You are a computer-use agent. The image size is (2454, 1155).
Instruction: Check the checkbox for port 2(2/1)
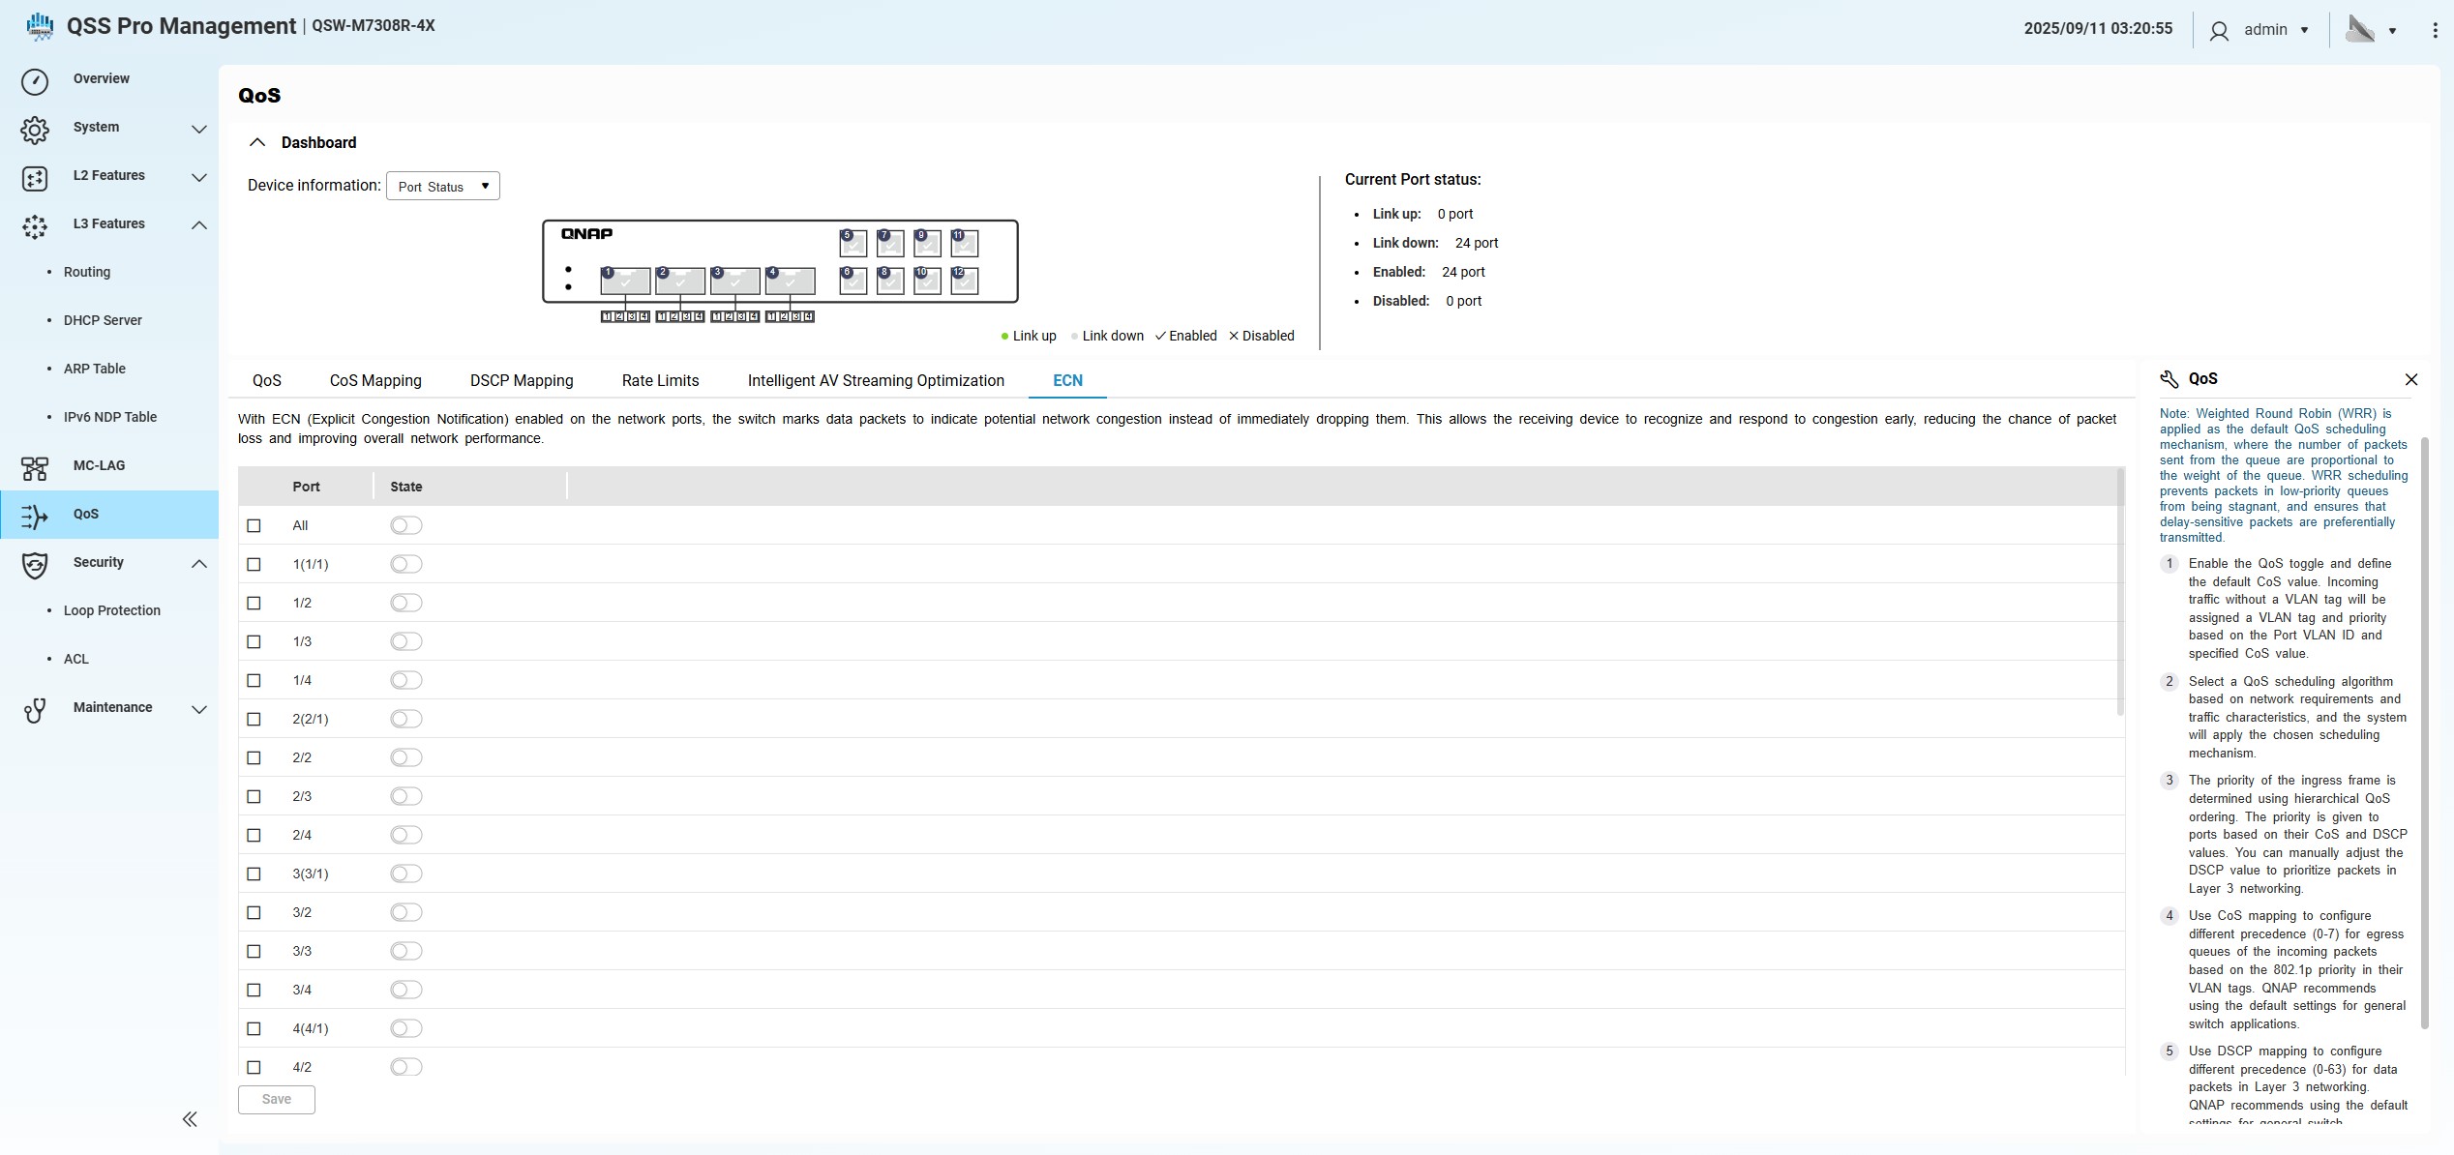point(254,719)
